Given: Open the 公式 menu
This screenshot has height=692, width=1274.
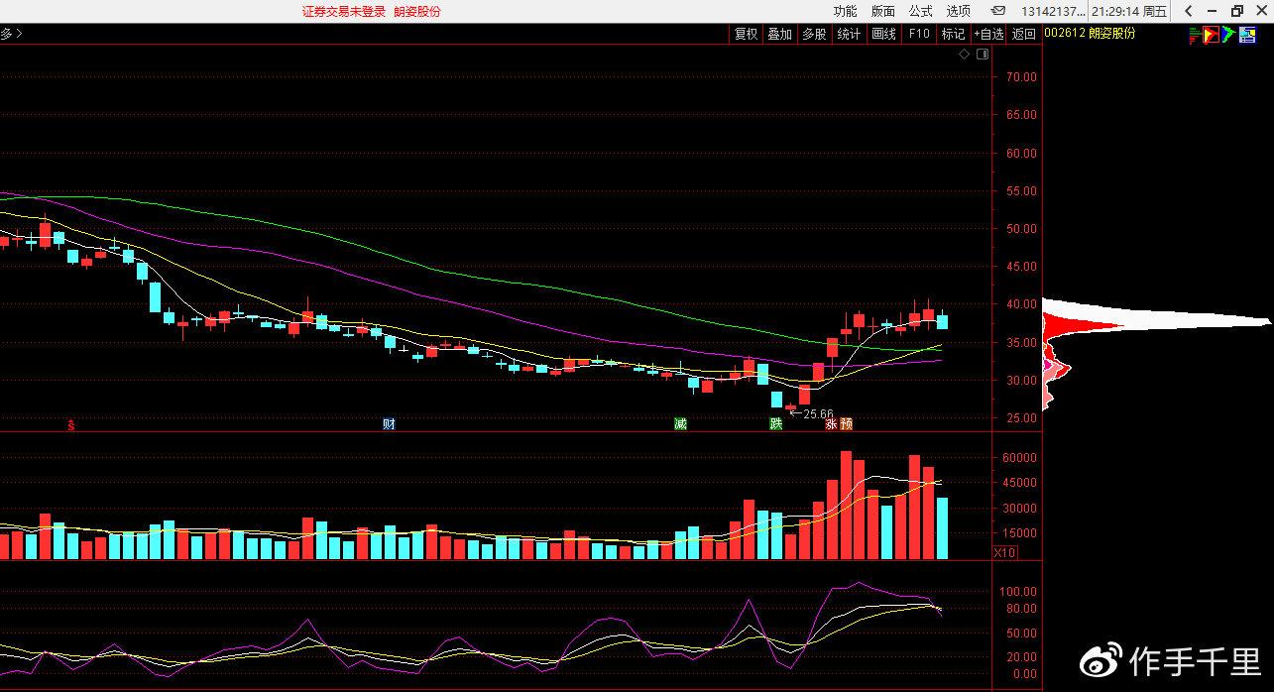Looking at the screenshot, I should [920, 11].
